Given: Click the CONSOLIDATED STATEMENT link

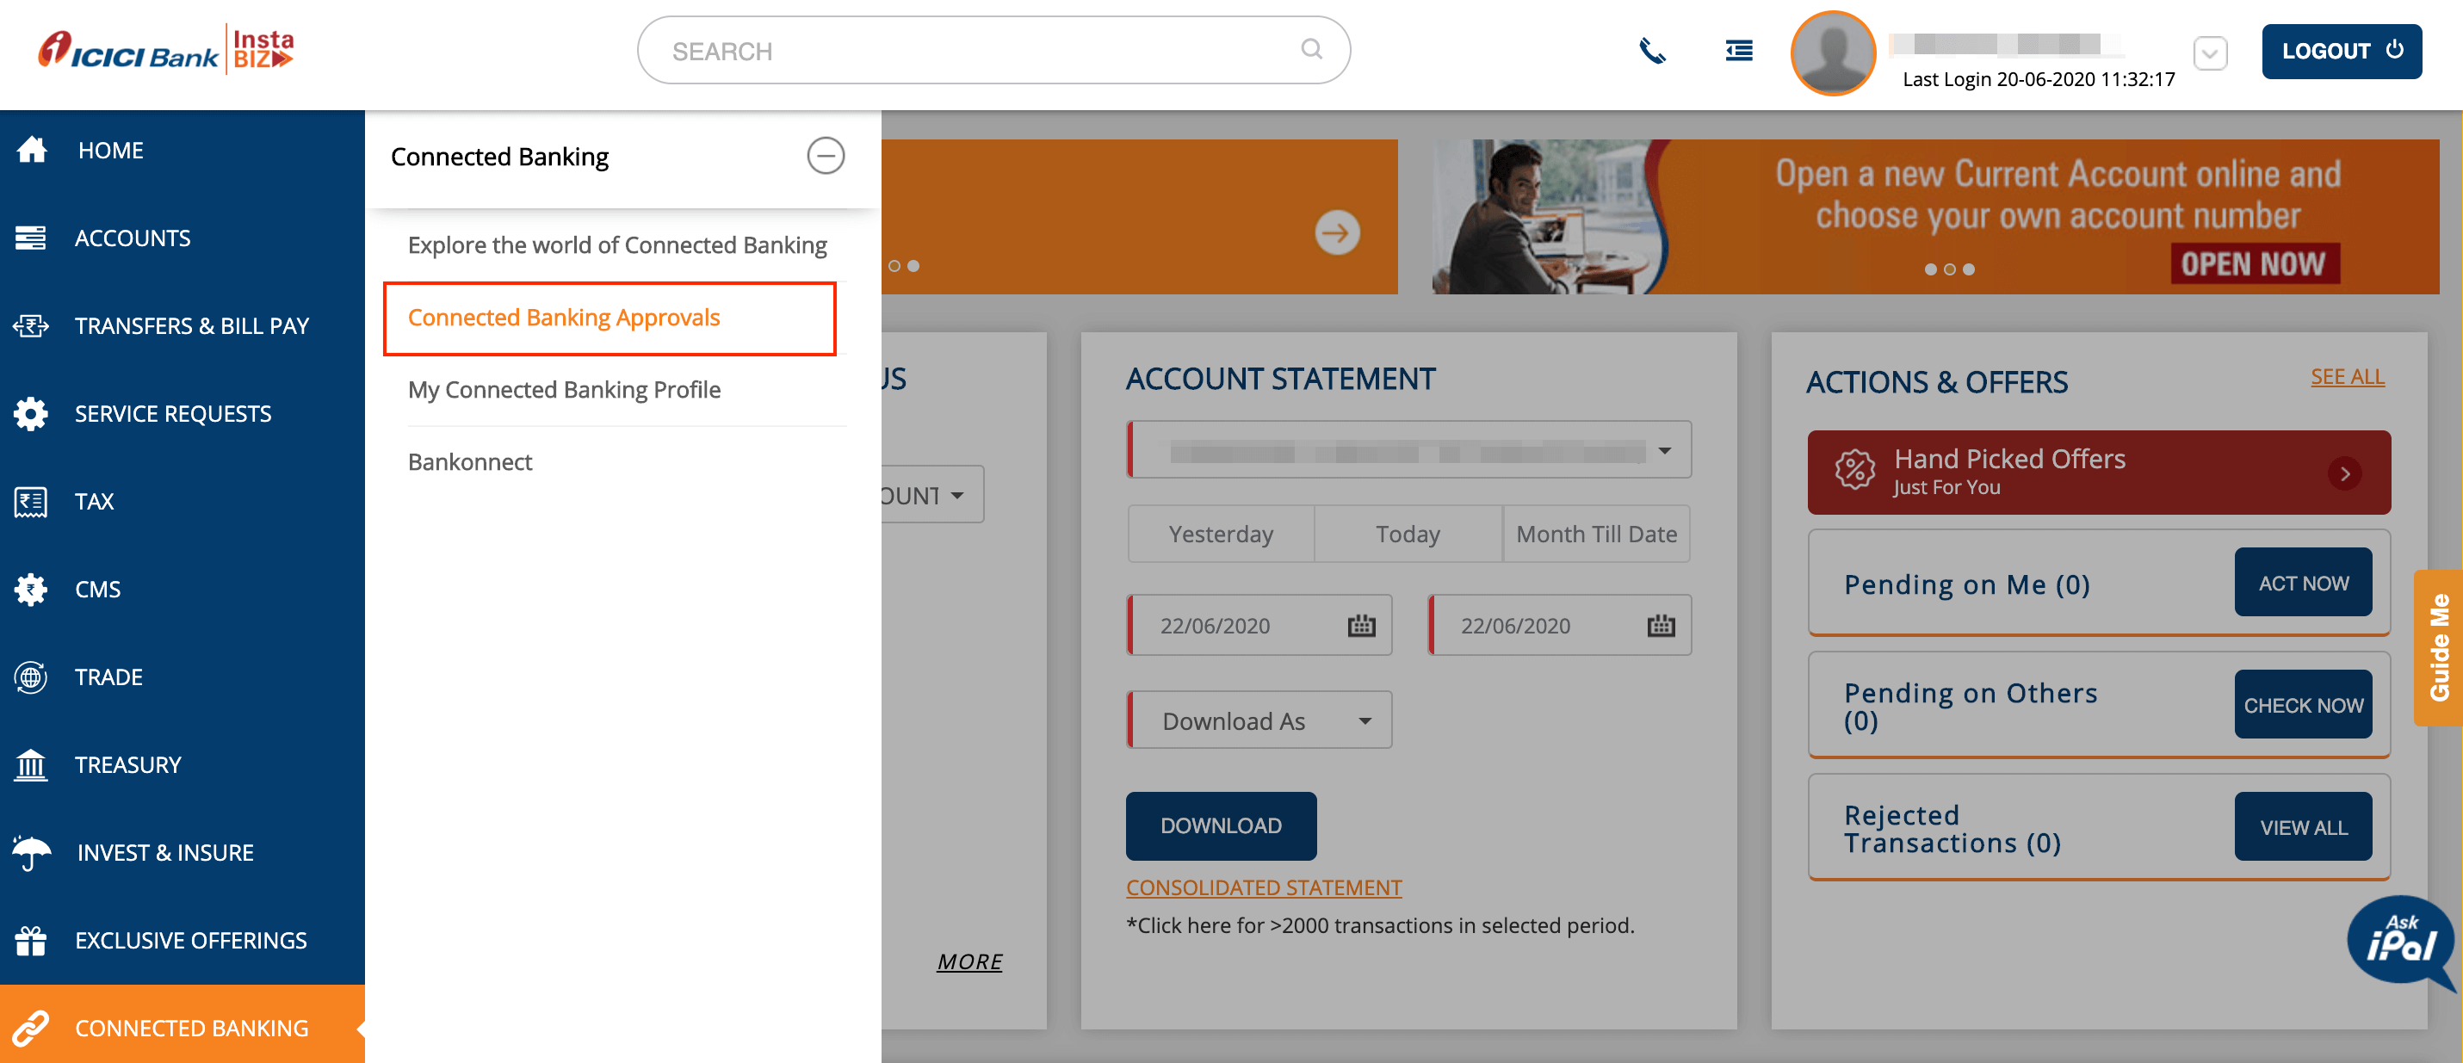Looking at the screenshot, I should pos(1263,887).
